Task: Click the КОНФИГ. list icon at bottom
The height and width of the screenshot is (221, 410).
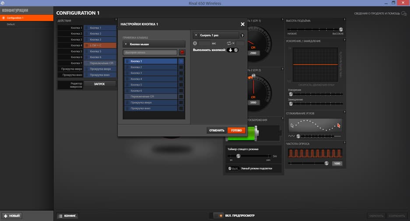Action: (x=60, y=216)
